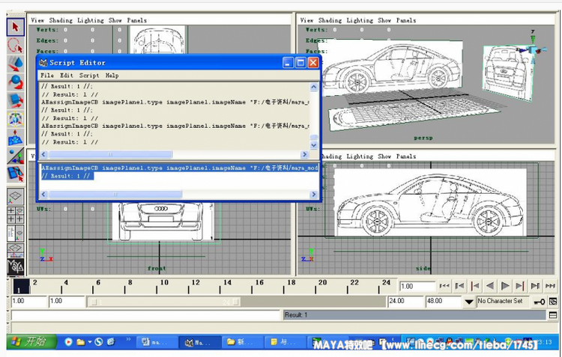Click the time range slider bar
The image size is (562, 357).
tap(164, 302)
